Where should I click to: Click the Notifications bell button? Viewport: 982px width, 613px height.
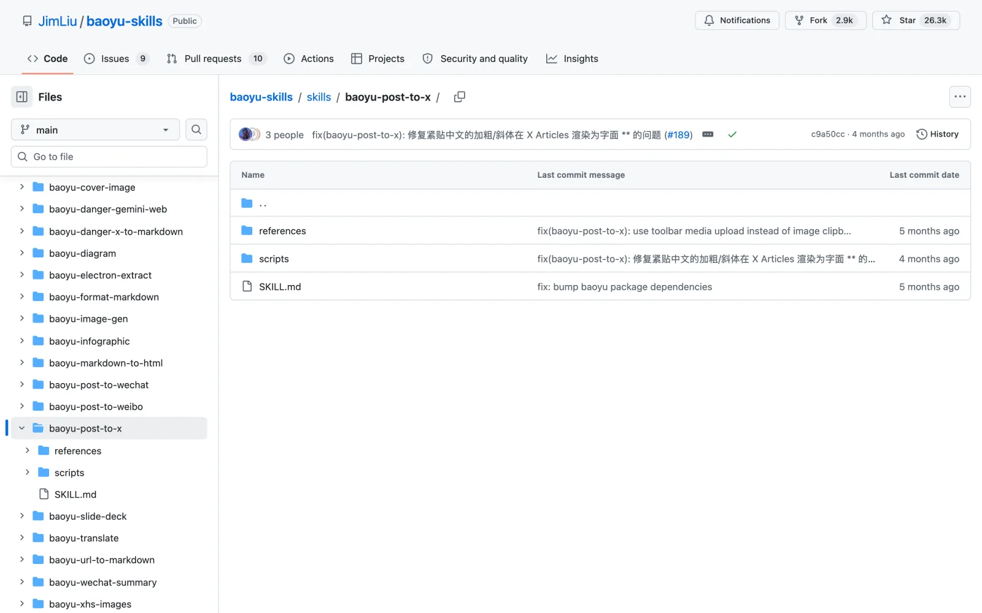pos(737,20)
